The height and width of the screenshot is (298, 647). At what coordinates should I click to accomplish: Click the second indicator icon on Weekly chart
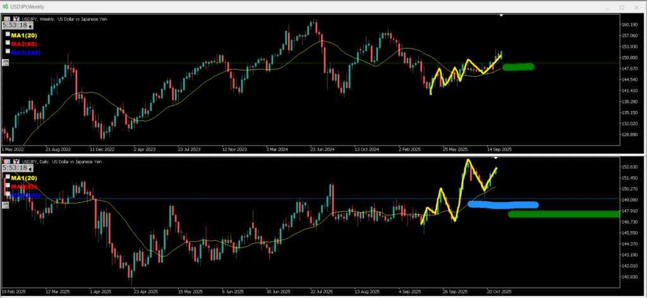point(16,19)
